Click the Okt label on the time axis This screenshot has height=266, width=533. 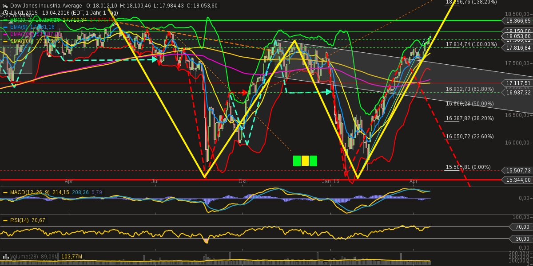click(243, 181)
